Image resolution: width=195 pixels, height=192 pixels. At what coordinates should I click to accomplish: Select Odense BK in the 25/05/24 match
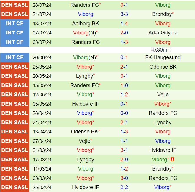pyautogui.click(x=163, y=67)
